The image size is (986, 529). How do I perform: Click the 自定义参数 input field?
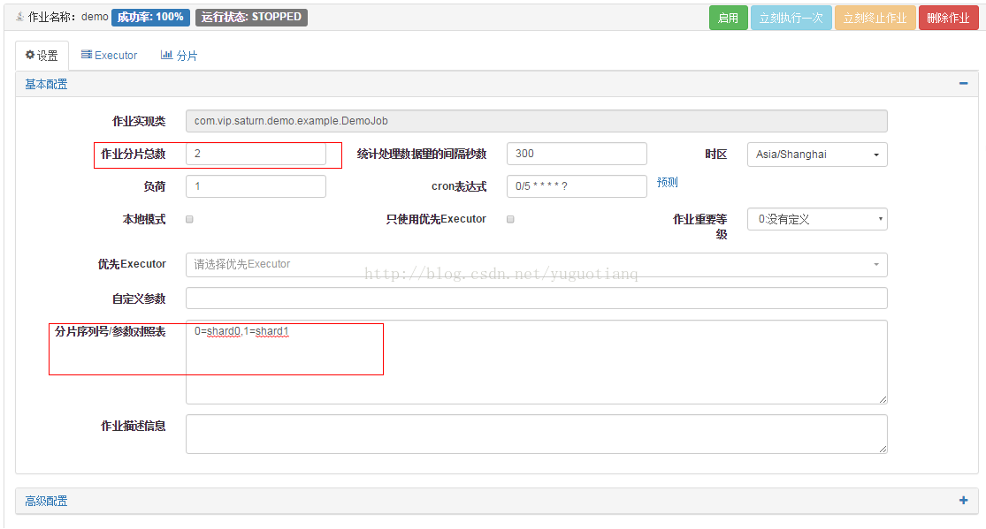[x=537, y=298]
